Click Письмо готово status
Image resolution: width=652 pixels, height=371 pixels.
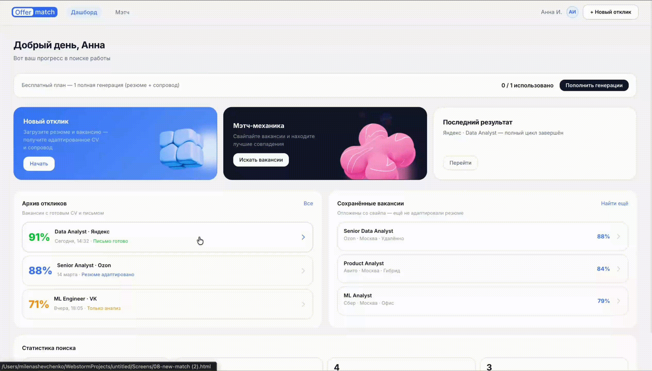tap(110, 241)
